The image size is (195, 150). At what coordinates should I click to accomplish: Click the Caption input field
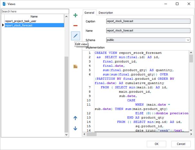pos(148,21)
